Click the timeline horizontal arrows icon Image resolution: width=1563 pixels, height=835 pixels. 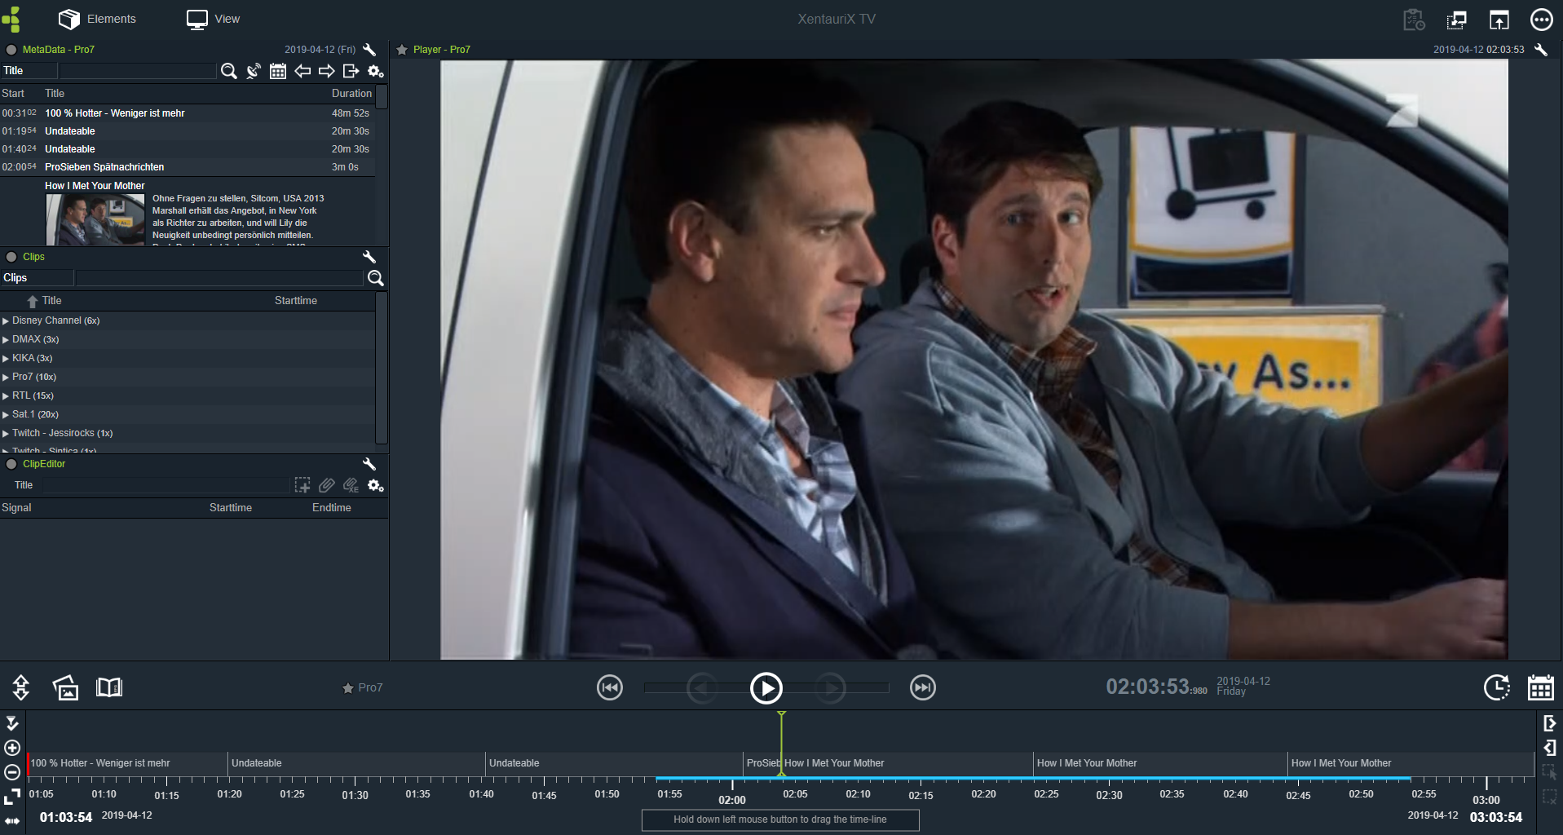coord(12,821)
